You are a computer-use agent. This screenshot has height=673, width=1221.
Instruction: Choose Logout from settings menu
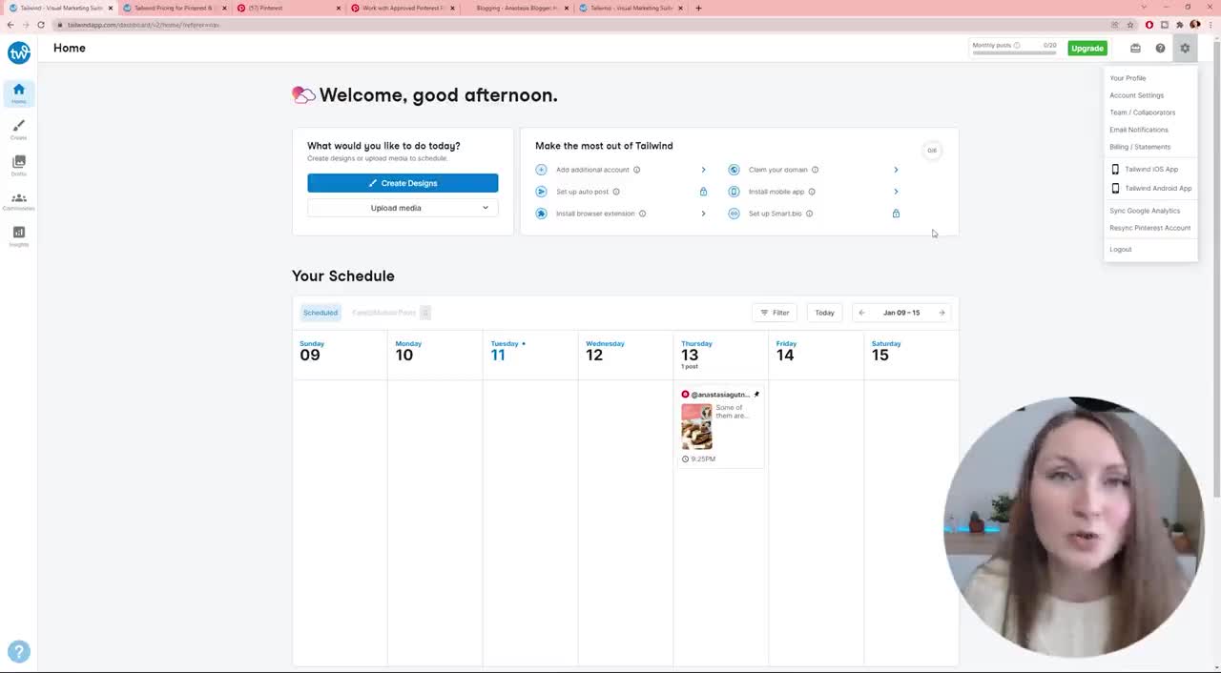[x=1120, y=250]
